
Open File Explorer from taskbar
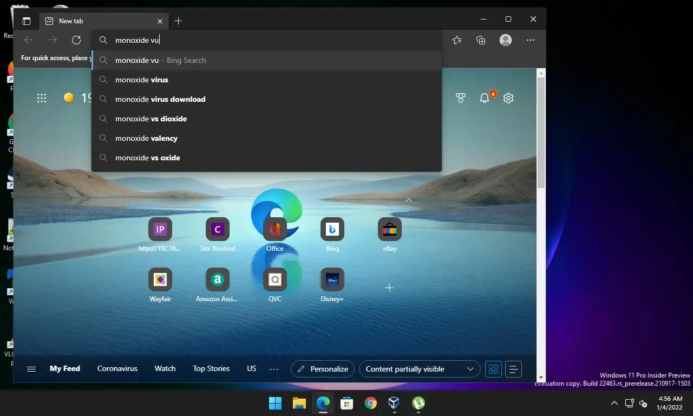[299, 403]
